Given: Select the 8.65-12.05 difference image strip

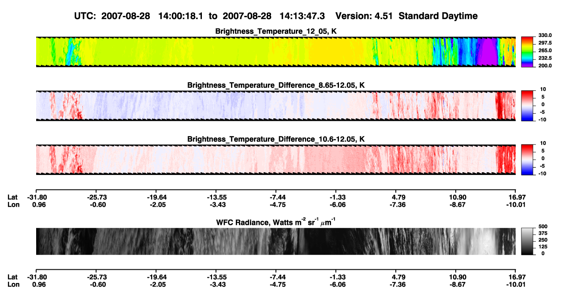Looking at the screenshot, I should (275, 106).
